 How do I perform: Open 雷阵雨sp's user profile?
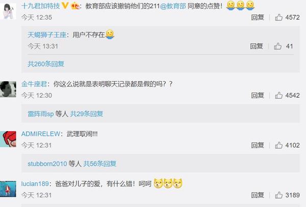pyautogui.click(x=41, y=113)
